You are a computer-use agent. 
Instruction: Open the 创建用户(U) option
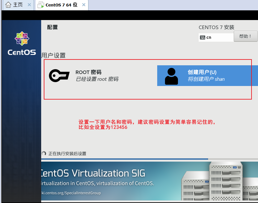click(x=207, y=76)
